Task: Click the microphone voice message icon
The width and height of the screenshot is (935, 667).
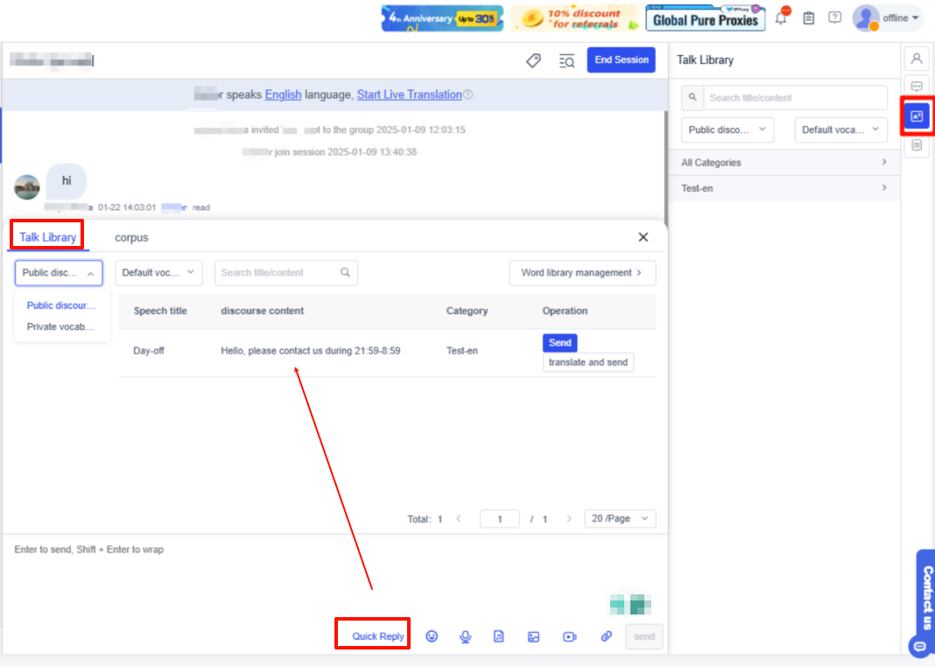Action: pos(466,636)
